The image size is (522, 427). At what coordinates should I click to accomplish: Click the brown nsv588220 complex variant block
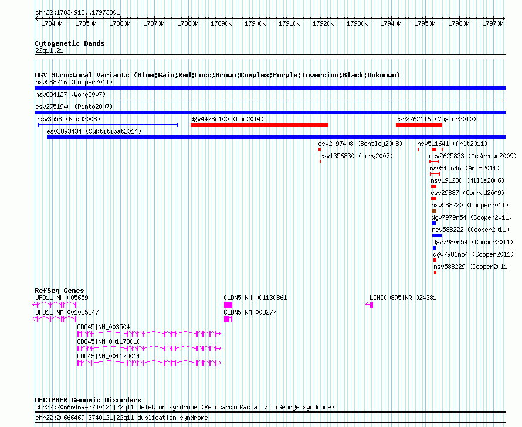tap(434, 211)
